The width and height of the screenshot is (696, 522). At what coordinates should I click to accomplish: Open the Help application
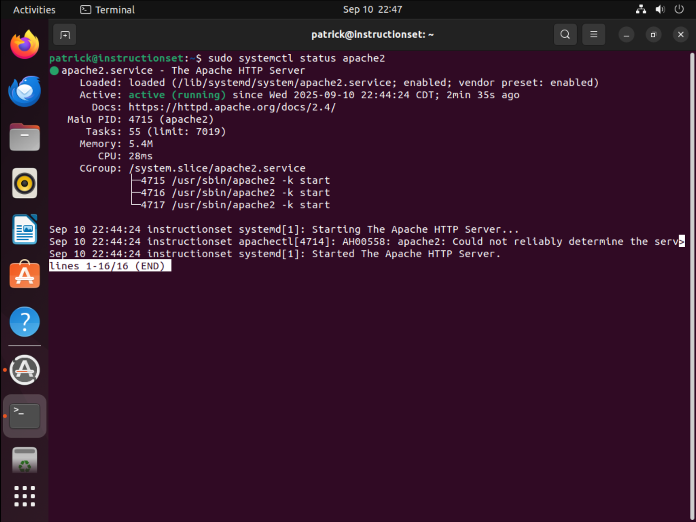click(25, 322)
